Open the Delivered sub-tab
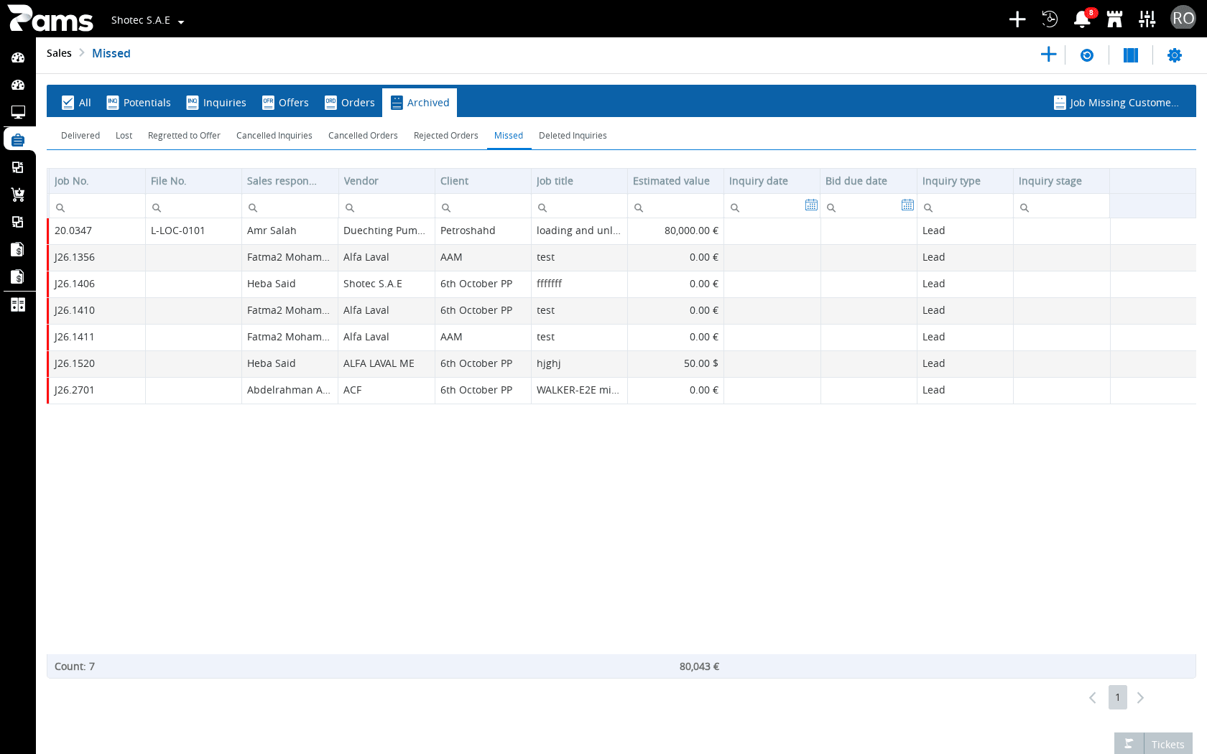This screenshot has height=754, width=1207. (x=80, y=136)
